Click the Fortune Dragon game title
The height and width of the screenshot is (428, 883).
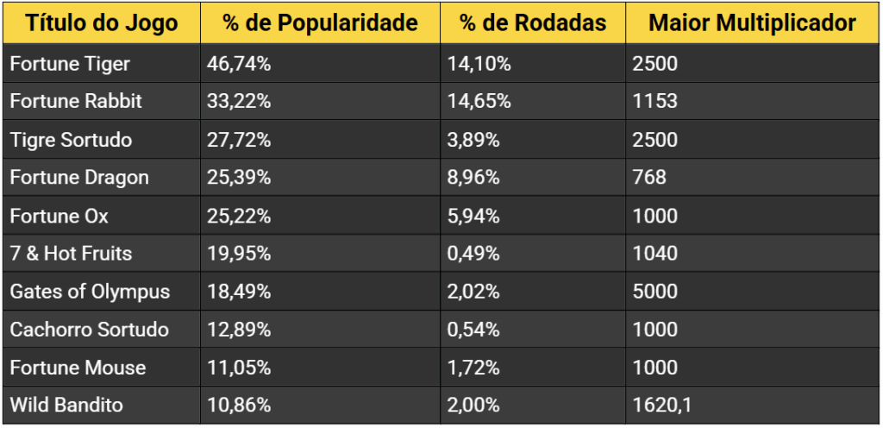click(79, 178)
